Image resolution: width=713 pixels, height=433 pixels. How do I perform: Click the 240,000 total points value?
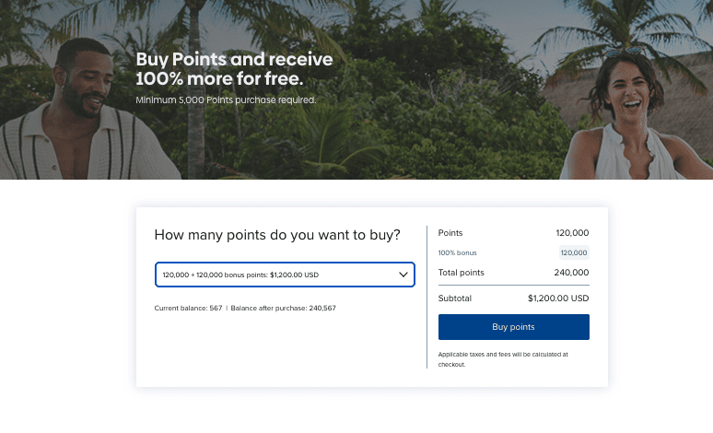(571, 273)
